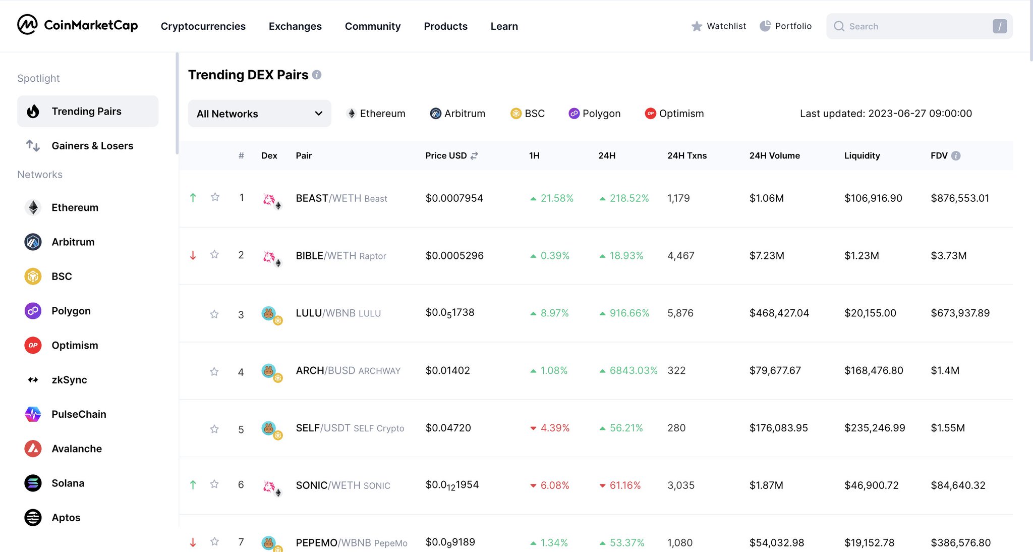Click FDV value $673,937.89

coord(960,313)
